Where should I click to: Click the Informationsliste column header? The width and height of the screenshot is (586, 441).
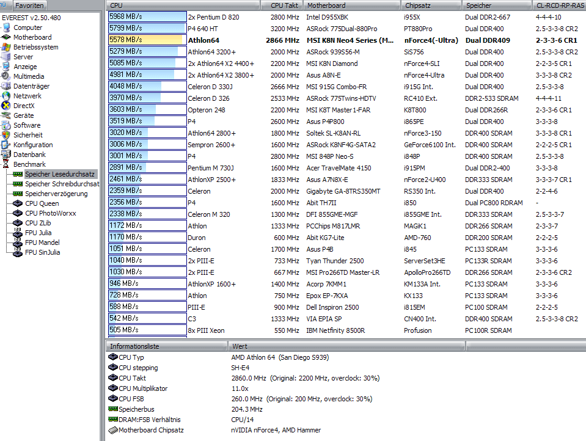pos(167,346)
